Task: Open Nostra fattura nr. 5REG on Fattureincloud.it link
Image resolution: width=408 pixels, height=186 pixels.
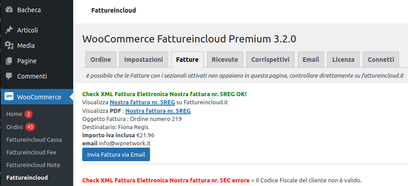Action: point(142,102)
